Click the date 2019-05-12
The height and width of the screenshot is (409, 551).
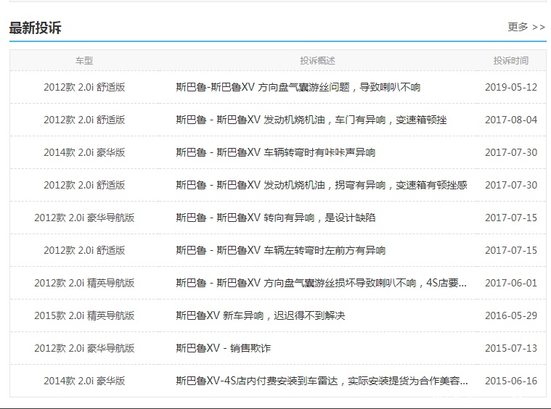click(x=511, y=87)
